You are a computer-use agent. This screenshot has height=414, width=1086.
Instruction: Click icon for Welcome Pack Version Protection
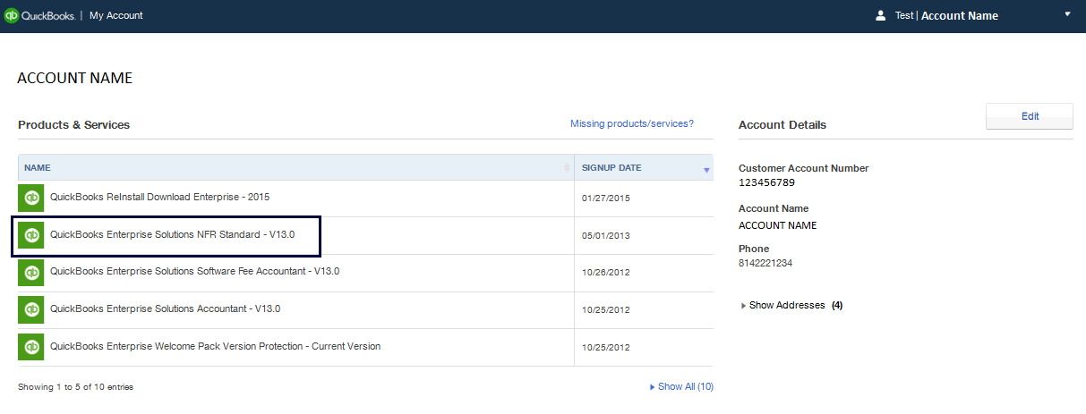point(31,347)
